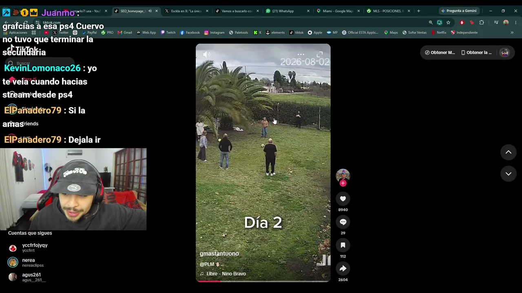Open gmastantuono profile from the video caption
The width and height of the screenshot is (522, 293).
pyautogui.click(x=219, y=254)
